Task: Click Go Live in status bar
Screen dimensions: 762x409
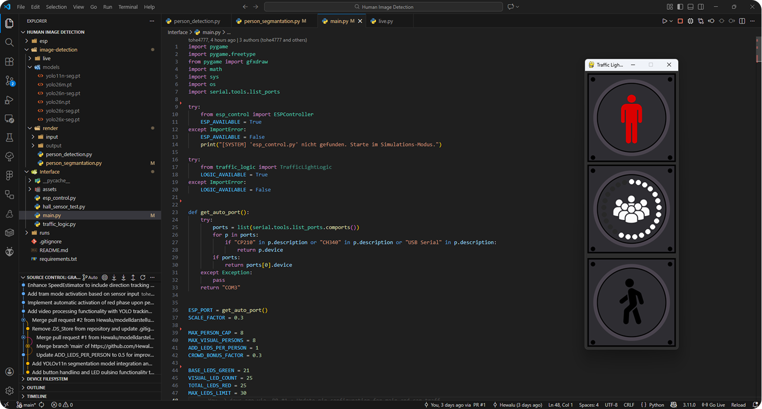Action: [x=713, y=405]
